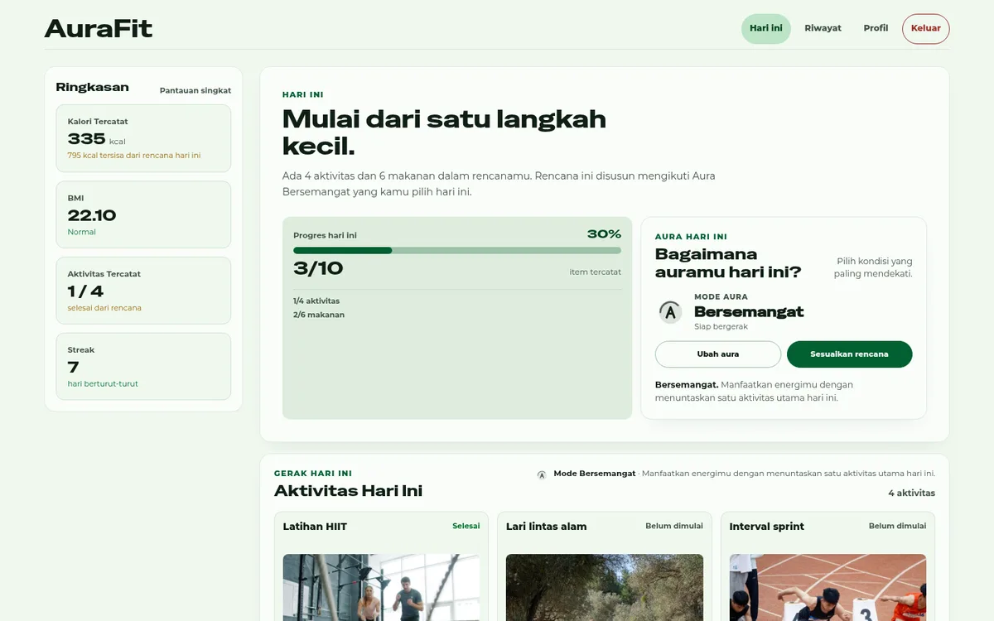The image size is (994, 621).
Task: Switch to the Riwayat tab
Action: [x=823, y=28]
